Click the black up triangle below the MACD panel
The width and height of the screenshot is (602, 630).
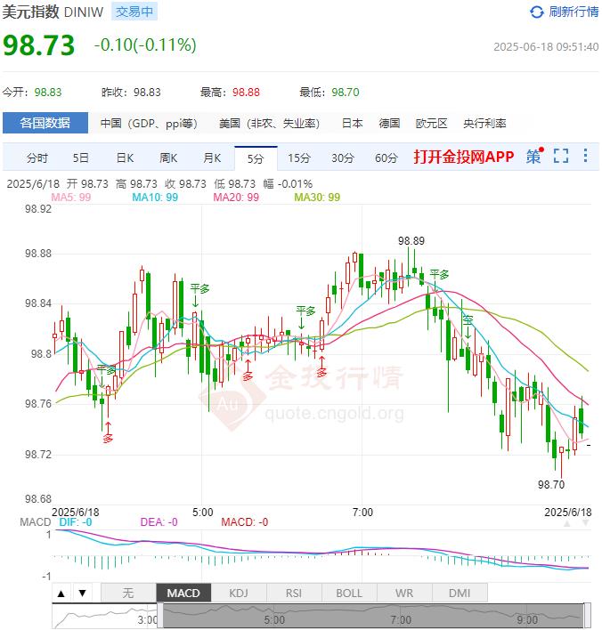[61, 593]
